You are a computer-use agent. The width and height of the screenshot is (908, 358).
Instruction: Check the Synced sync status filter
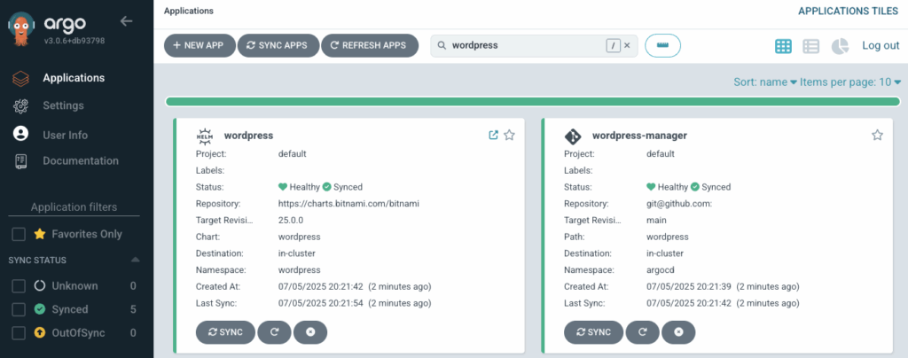[19, 310]
